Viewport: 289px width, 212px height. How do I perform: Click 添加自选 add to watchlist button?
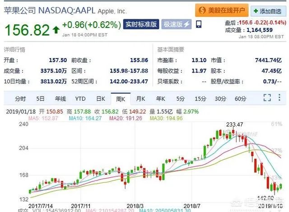coord(268,11)
